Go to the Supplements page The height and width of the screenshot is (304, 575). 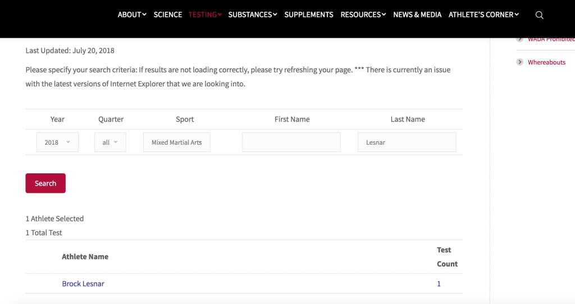coord(309,15)
